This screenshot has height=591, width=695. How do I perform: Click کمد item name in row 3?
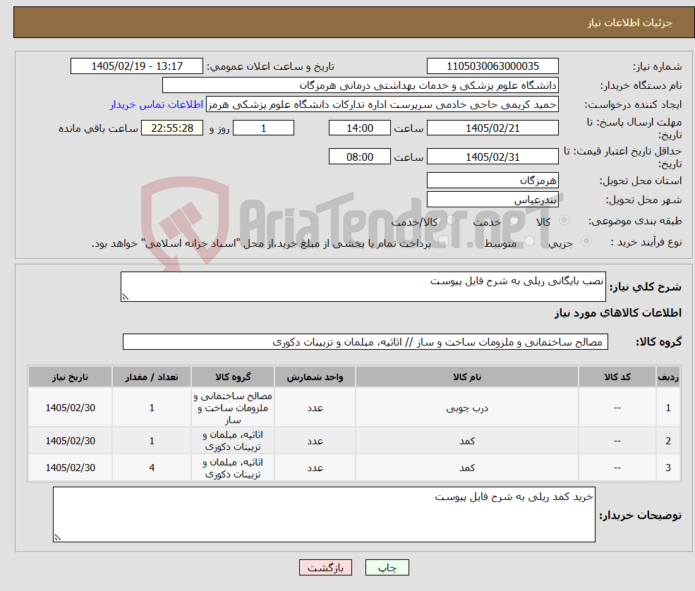(466, 468)
